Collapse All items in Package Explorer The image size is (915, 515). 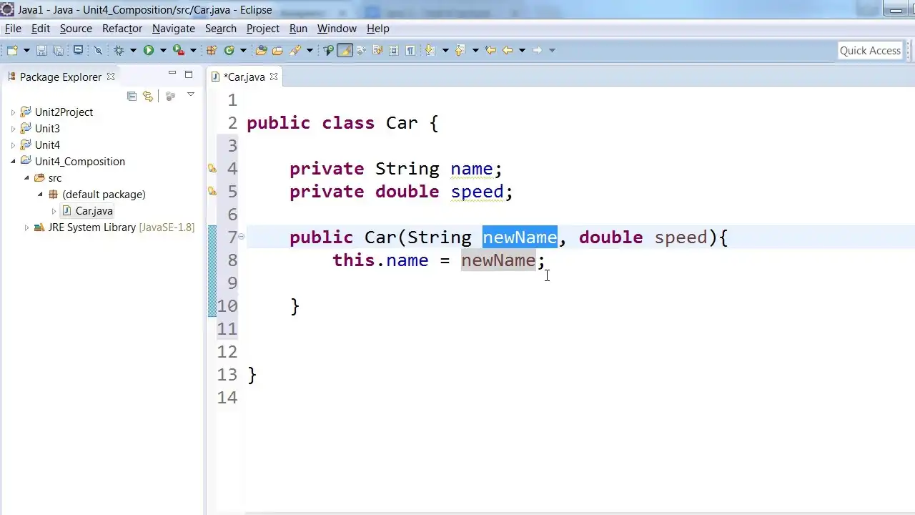tap(132, 97)
